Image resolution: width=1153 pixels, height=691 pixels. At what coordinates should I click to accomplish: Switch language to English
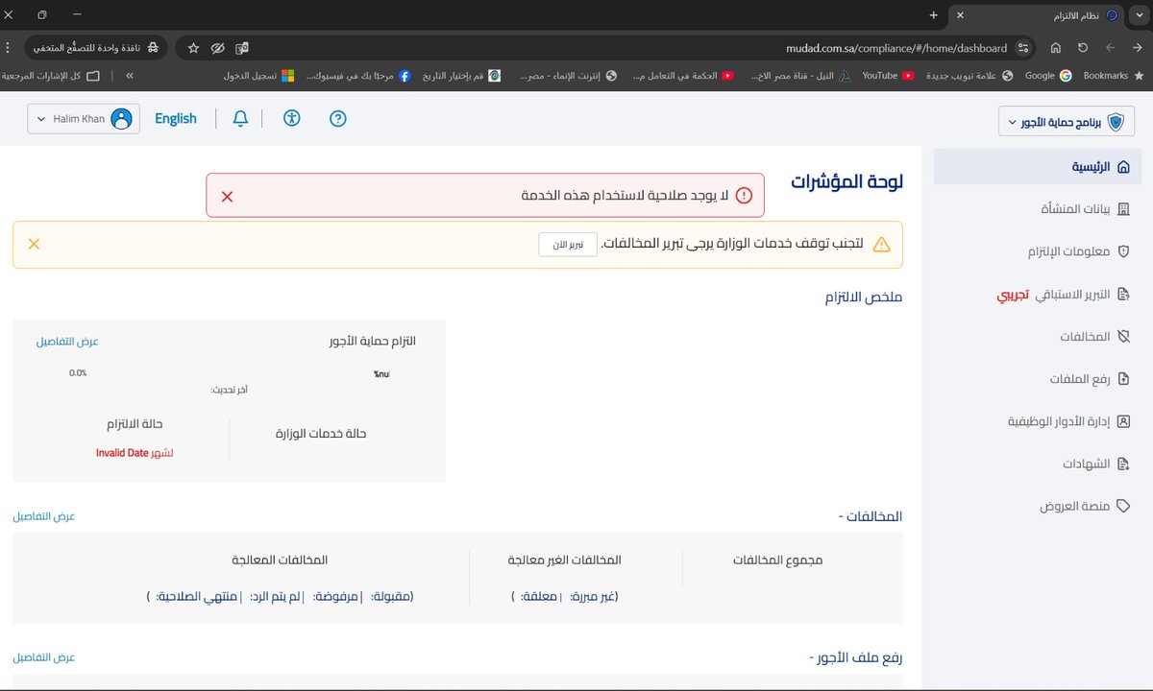(176, 119)
